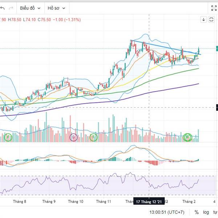Click the double F marker near Tháng 2
The width and height of the screenshot is (218, 218).
point(187,137)
